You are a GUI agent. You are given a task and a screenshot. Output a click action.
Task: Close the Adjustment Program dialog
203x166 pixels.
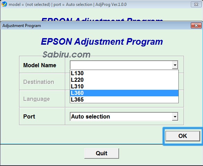pos(196,25)
